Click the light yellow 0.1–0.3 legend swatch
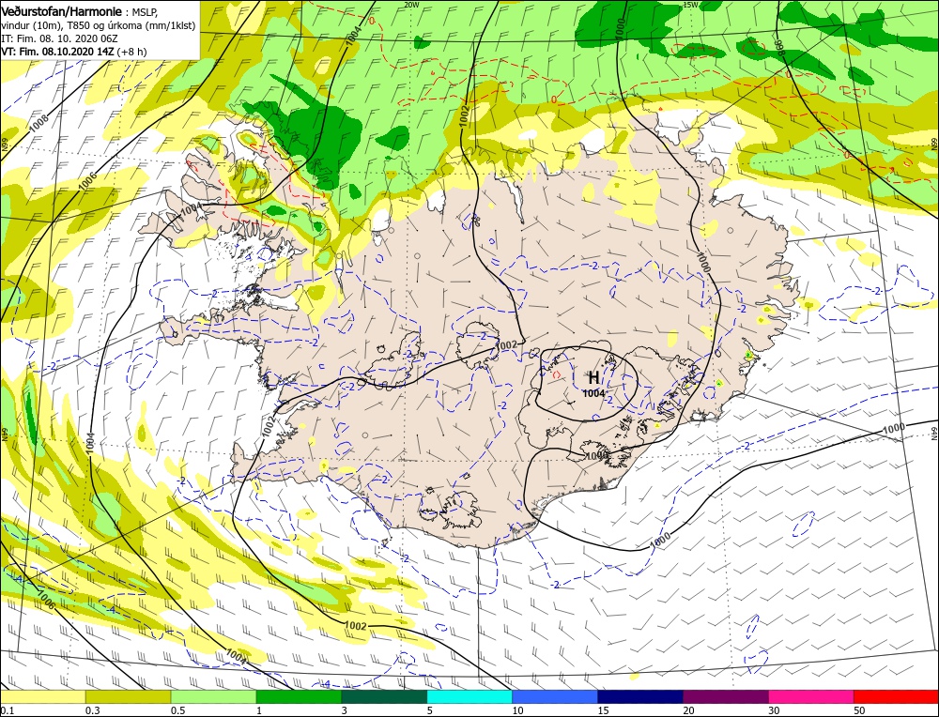Screen dimensions: 939x717 tap(43, 696)
